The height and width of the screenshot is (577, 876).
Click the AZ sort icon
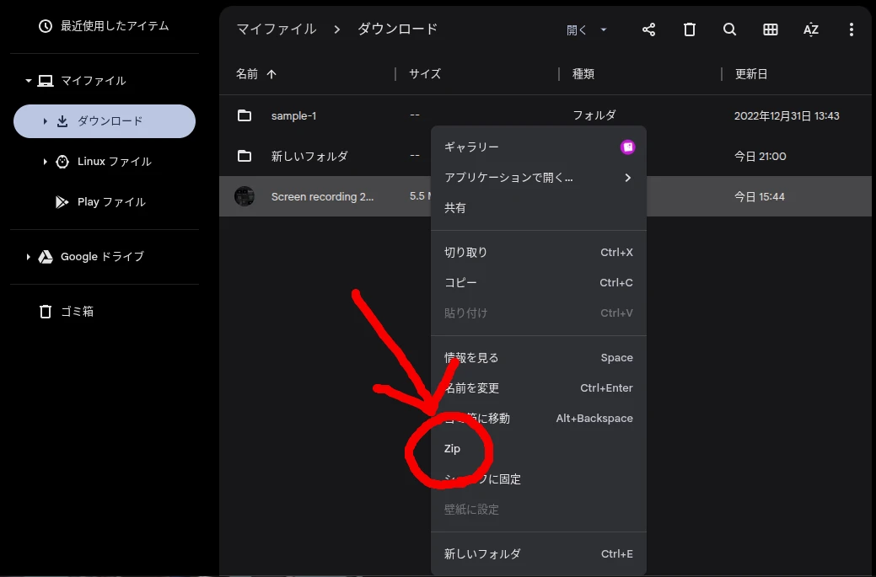coord(810,29)
